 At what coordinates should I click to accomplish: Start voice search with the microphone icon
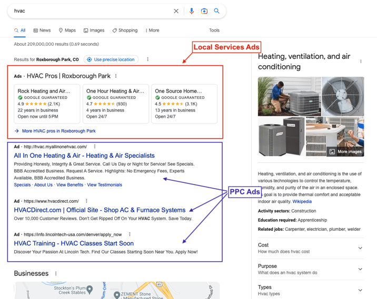[x=191, y=11]
